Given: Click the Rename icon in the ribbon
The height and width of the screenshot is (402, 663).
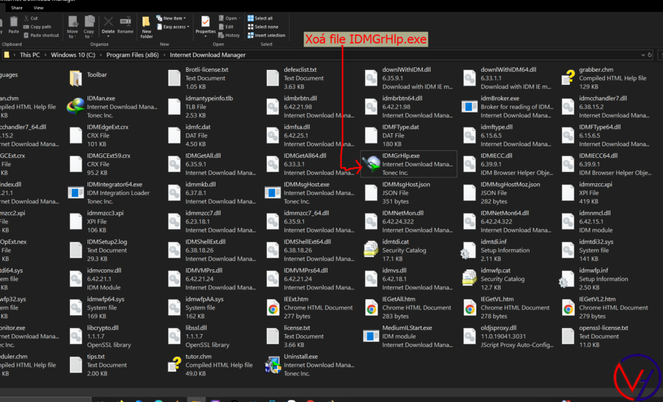Looking at the screenshot, I should (x=125, y=25).
